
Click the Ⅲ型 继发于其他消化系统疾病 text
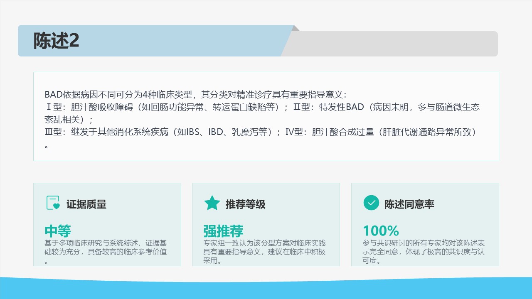coord(163,132)
